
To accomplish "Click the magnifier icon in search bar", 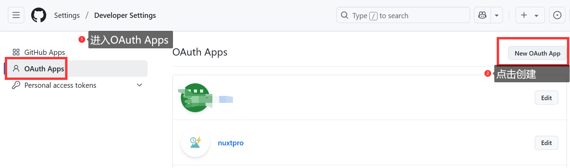I will pos(345,15).
